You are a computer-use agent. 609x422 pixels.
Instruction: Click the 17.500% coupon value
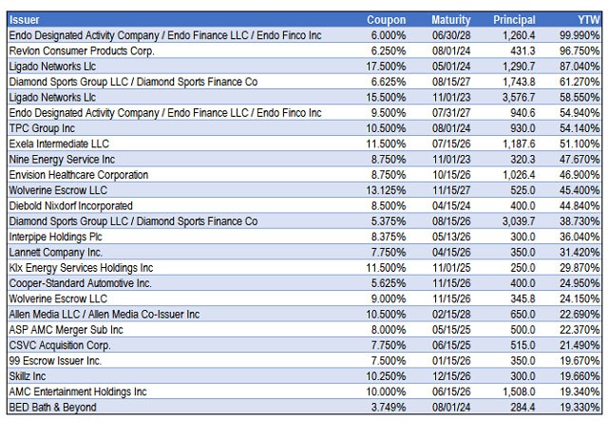[386, 67]
